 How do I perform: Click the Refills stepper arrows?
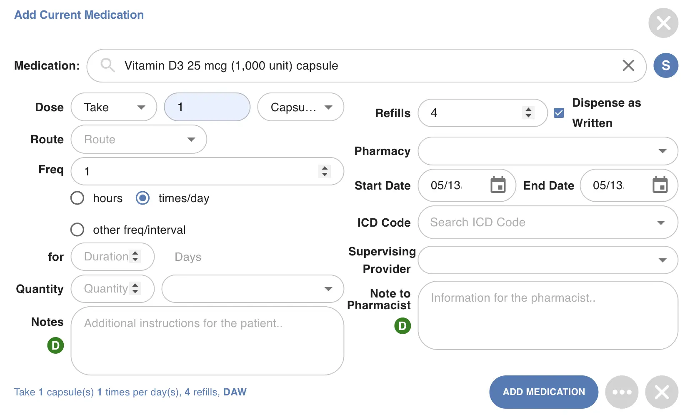coord(528,112)
